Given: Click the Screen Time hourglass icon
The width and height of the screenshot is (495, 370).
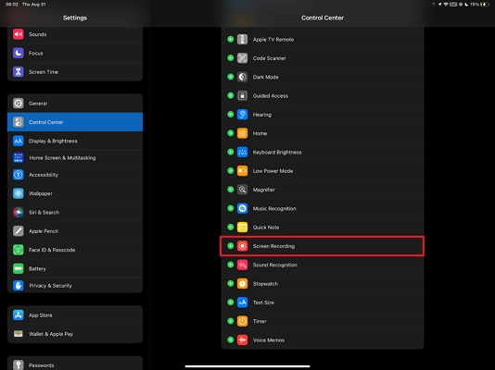Looking at the screenshot, I should tap(19, 72).
